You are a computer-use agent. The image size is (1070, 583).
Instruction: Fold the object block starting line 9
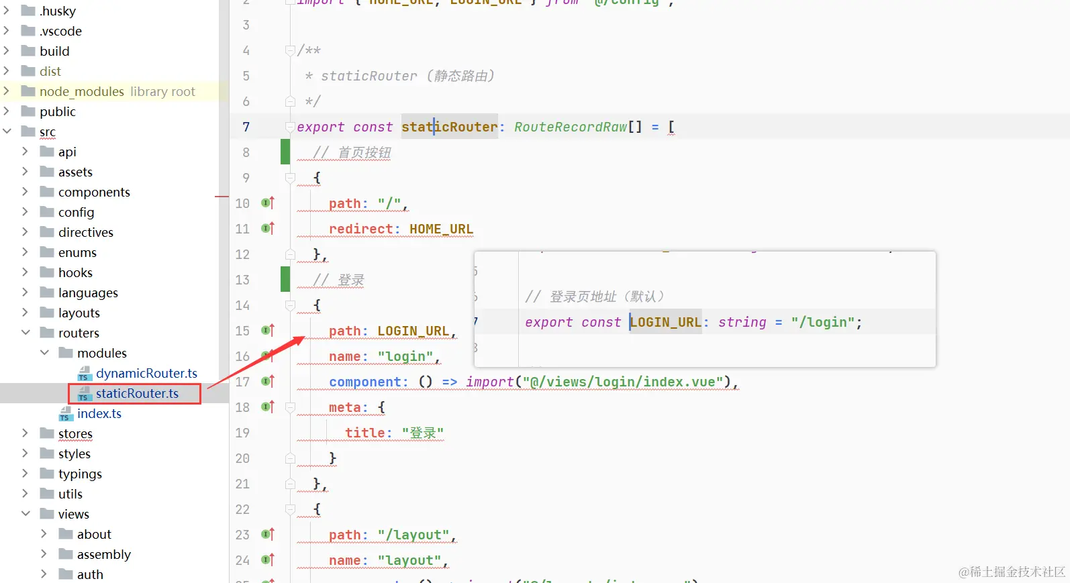point(290,178)
